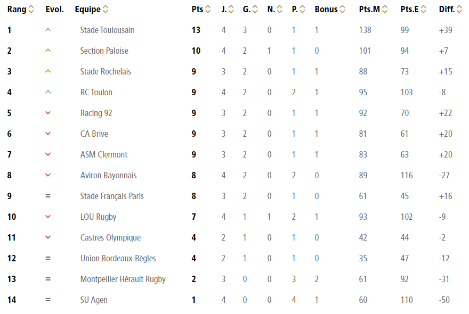Click red down arrow for CA Brive
469x314 pixels.
[48, 134]
